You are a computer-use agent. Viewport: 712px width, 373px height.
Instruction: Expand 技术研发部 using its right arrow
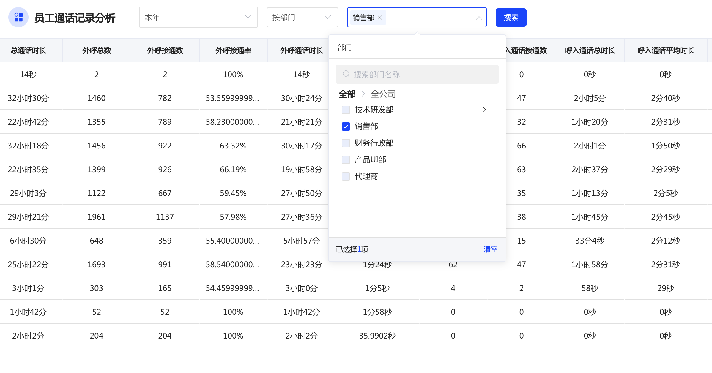484,110
